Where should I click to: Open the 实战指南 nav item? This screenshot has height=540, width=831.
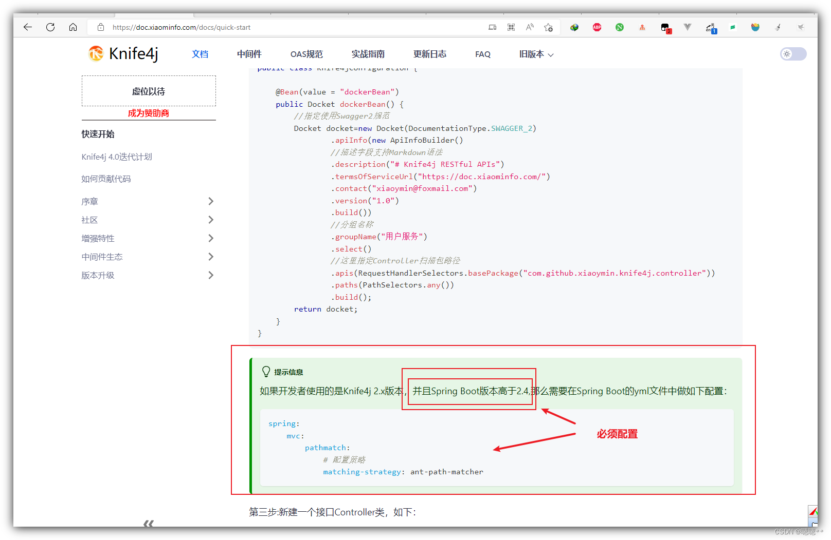[x=368, y=54]
